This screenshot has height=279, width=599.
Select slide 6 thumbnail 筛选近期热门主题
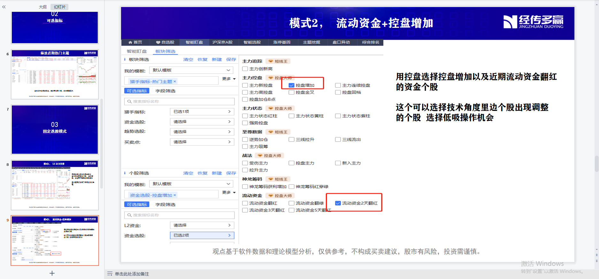click(x=55, y=74)
